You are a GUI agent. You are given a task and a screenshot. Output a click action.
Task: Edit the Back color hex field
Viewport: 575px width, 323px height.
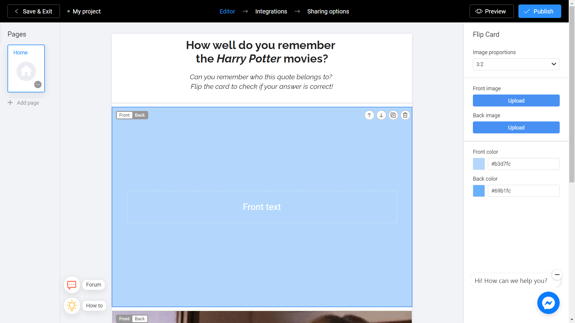click(x=523, y=191)
